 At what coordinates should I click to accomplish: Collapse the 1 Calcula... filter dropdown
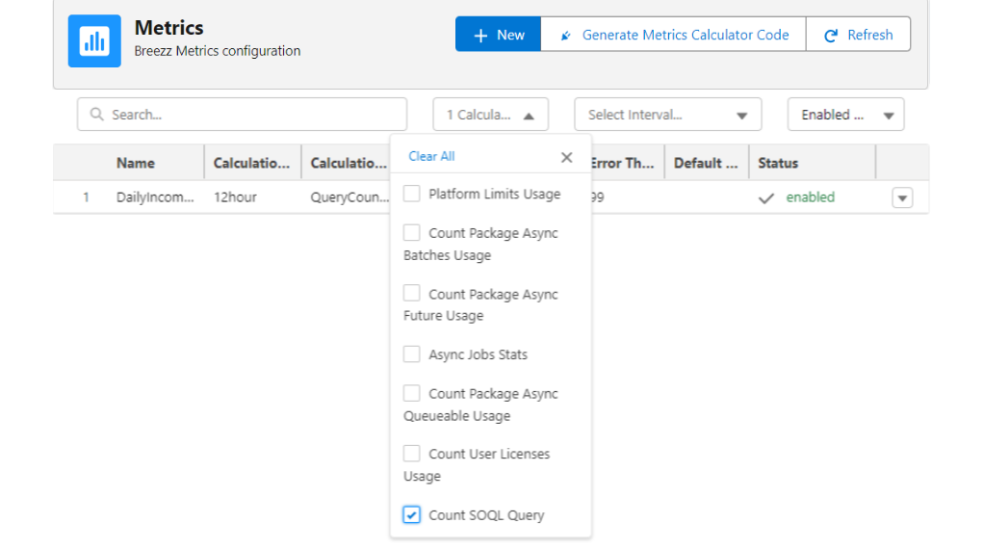tap(491, 115)
